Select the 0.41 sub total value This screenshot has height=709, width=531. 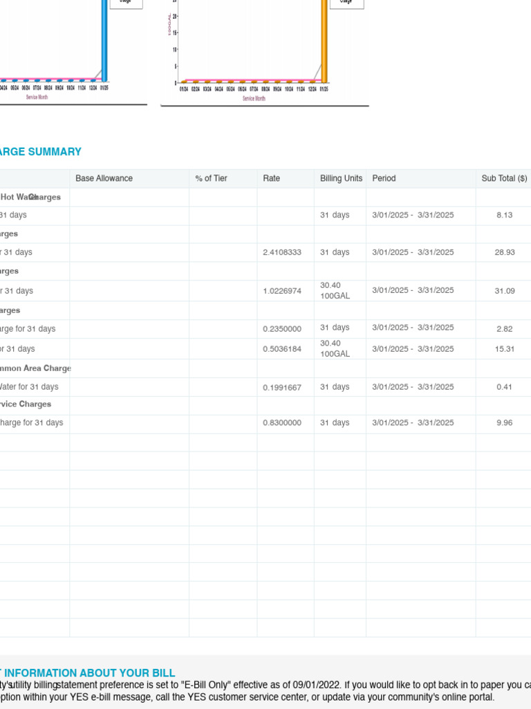point(504,387)
